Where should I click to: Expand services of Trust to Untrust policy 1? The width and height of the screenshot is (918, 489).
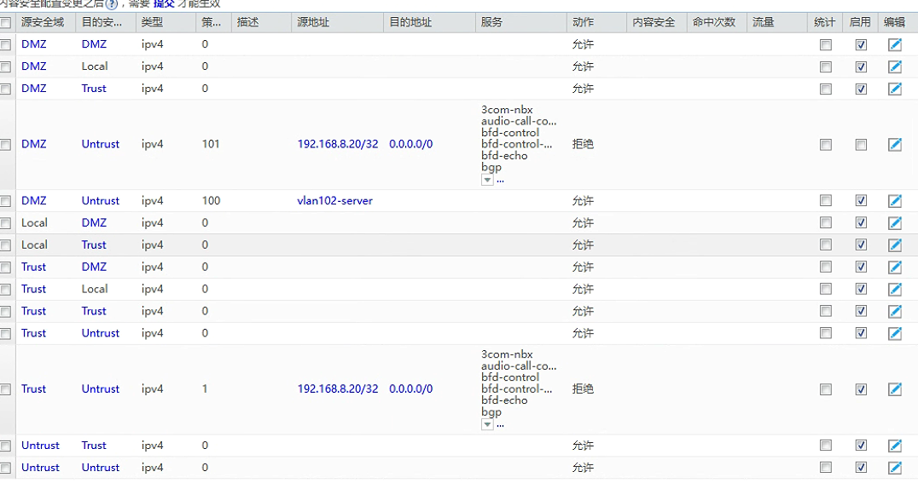[488, 424]
